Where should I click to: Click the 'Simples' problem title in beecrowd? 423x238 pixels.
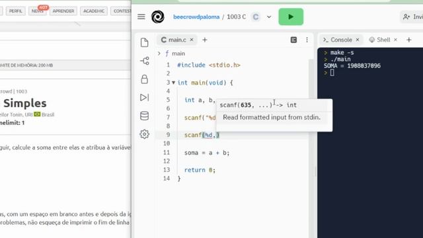click(25, 103)
